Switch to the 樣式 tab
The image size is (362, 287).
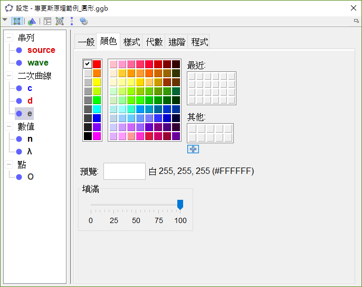click(x=131, y=42)
